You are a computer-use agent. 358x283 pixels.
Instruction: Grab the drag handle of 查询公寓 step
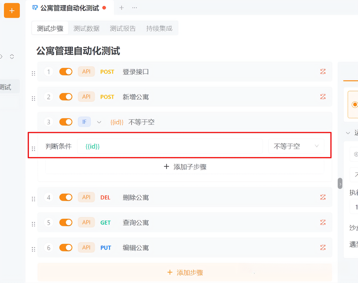[33, 224]
